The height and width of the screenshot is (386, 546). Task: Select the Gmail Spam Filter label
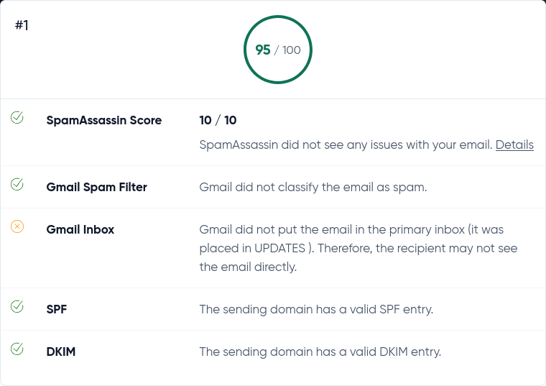(x=96, y=187)
